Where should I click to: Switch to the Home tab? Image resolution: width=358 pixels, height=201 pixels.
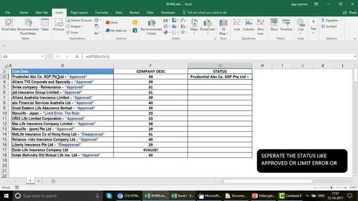pos(23,12)
